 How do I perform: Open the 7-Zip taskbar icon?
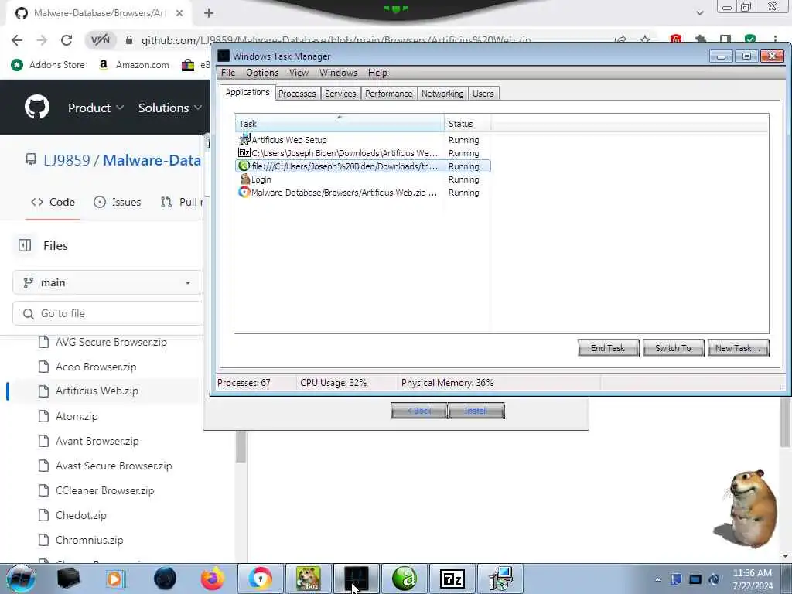pyautogui.click(x=452, y=579)
